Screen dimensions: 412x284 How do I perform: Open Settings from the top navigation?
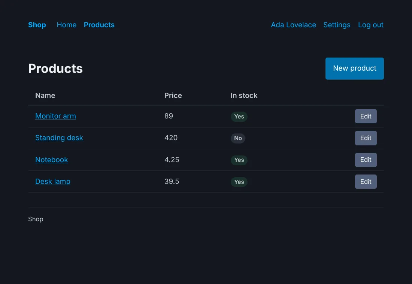click(337, 25)
